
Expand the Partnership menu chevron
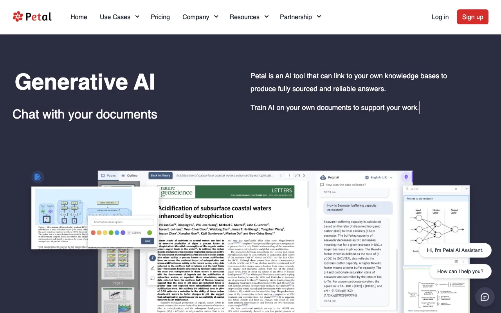319,16
